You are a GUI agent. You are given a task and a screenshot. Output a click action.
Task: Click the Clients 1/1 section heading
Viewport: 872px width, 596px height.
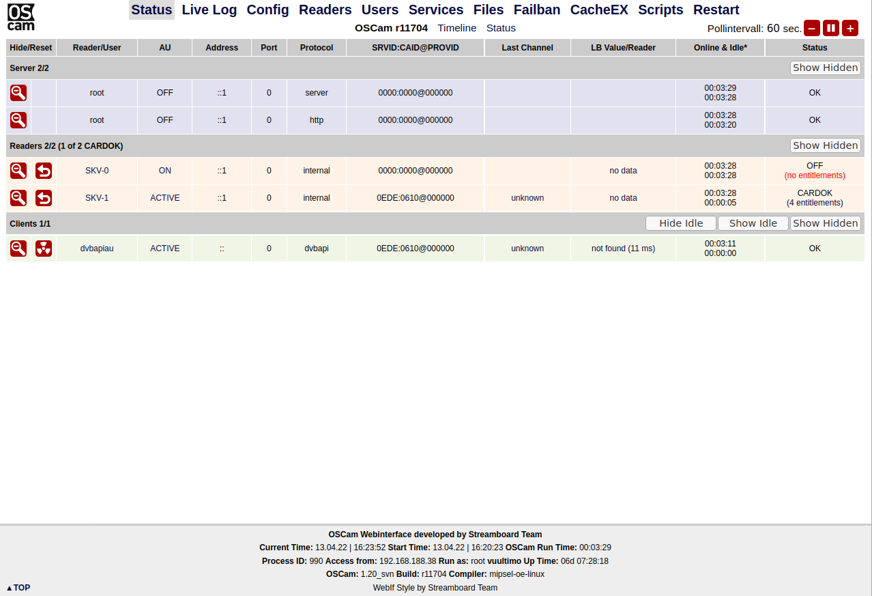30,224
